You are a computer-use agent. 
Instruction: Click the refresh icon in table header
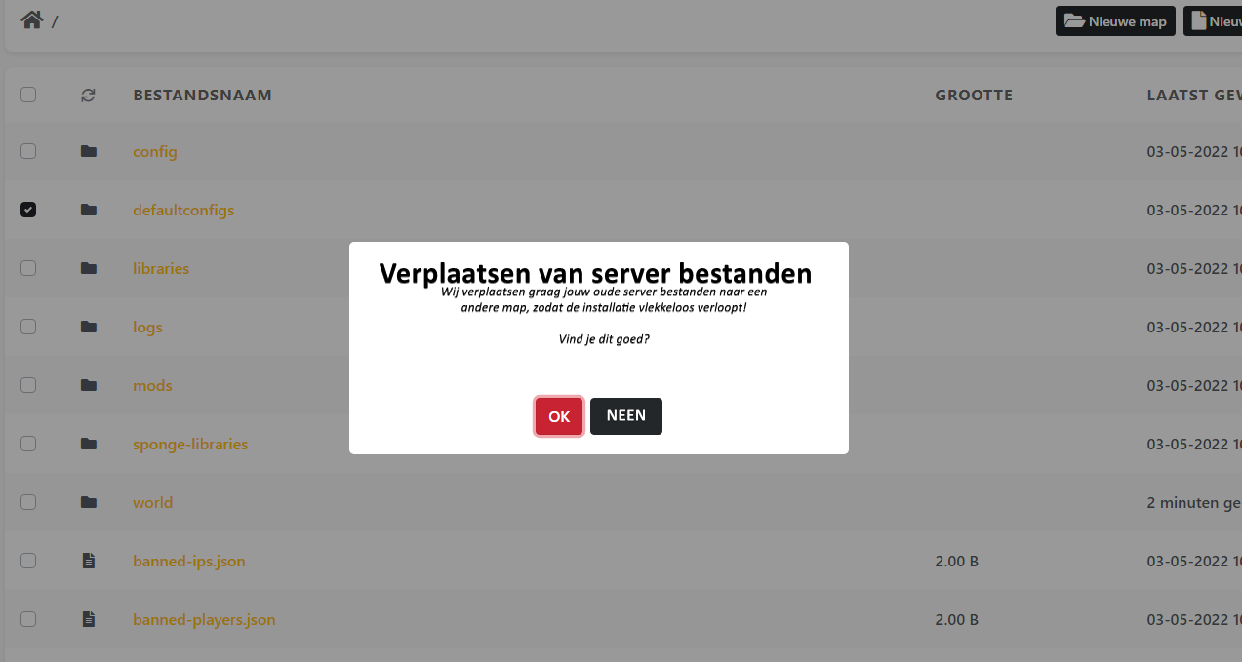point(89,96)
